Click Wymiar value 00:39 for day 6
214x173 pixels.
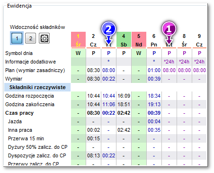(x=154, y=79)
